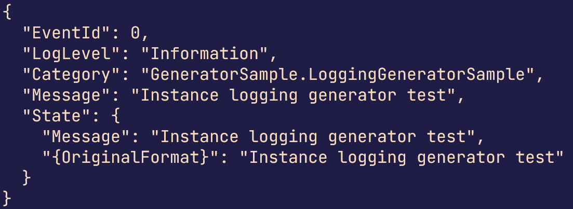This screenshot has width=573, height=209.
Task: Click the word "test" in the OriginalFormat line
Action: click(x=535, y=158)
